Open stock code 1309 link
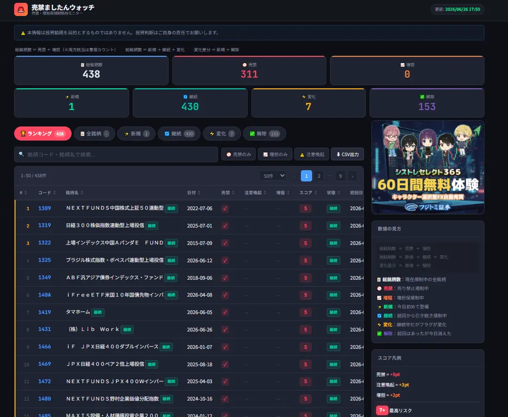Image resolution: width=508 pixels, height=417 pixels. [x=44, y=208]
